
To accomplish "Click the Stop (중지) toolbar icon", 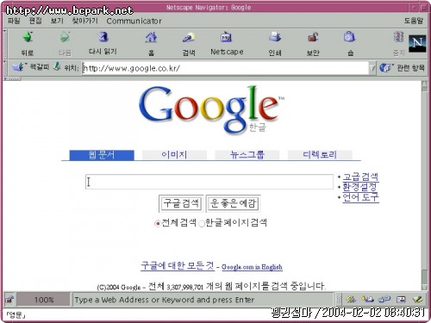I will 399,37.
